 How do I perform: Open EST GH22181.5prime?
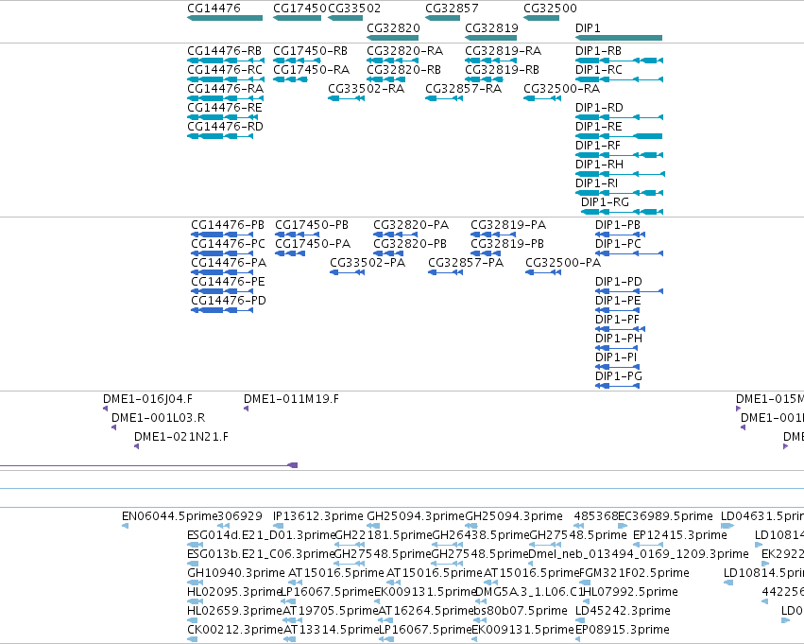pyautogui.click(x=350, y=545)
